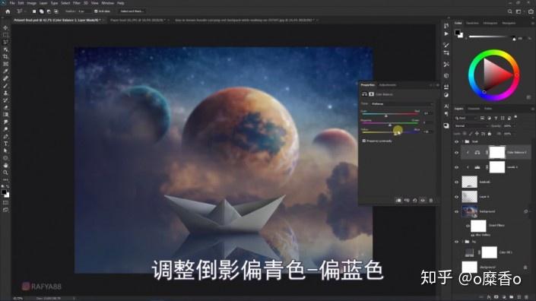536x301 pixels.
Task: Delete adjustment via Properties trash icon
Action: [431, 201]
